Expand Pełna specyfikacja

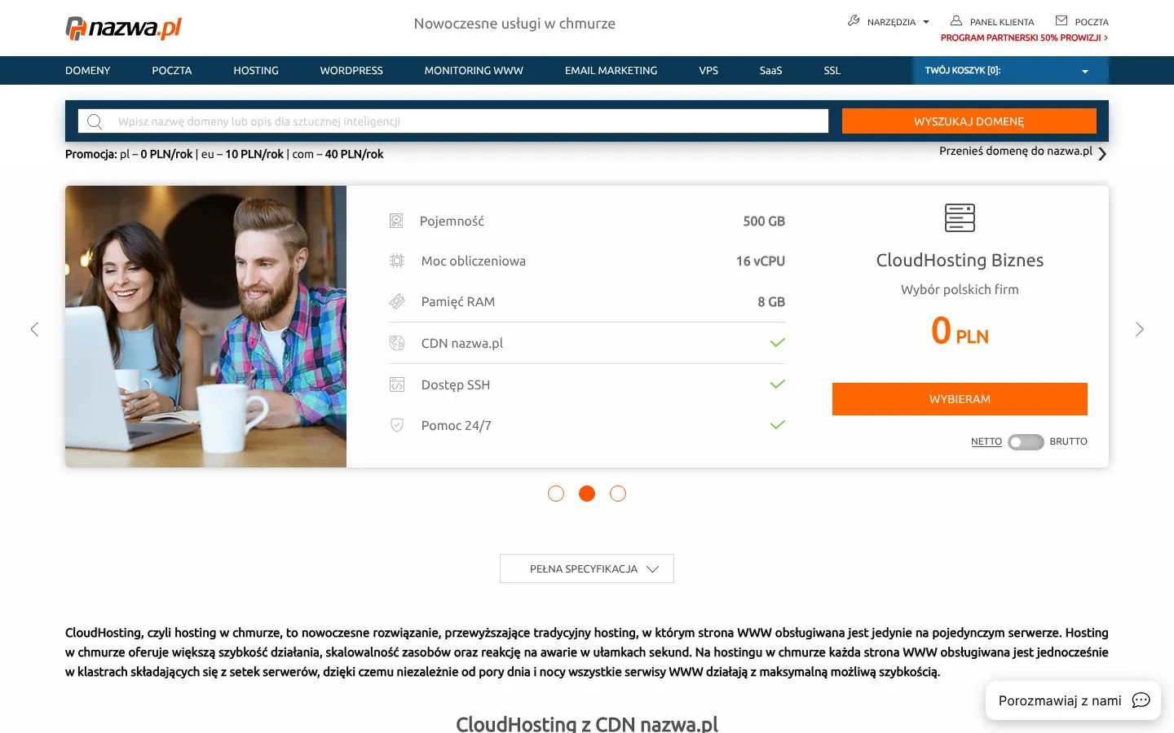587,568
